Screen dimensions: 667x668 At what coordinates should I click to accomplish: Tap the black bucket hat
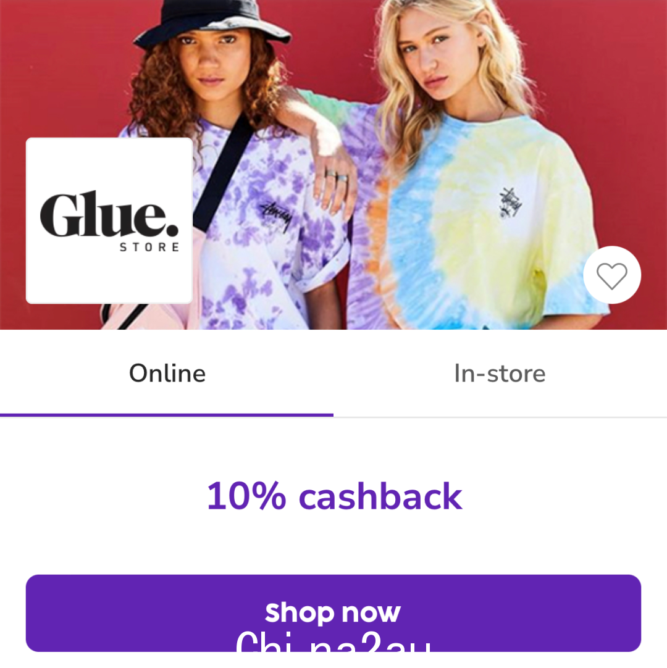tap(212, 22)
